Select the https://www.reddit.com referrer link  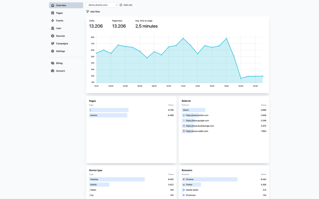pyautogui.click(x=197, y=131)
